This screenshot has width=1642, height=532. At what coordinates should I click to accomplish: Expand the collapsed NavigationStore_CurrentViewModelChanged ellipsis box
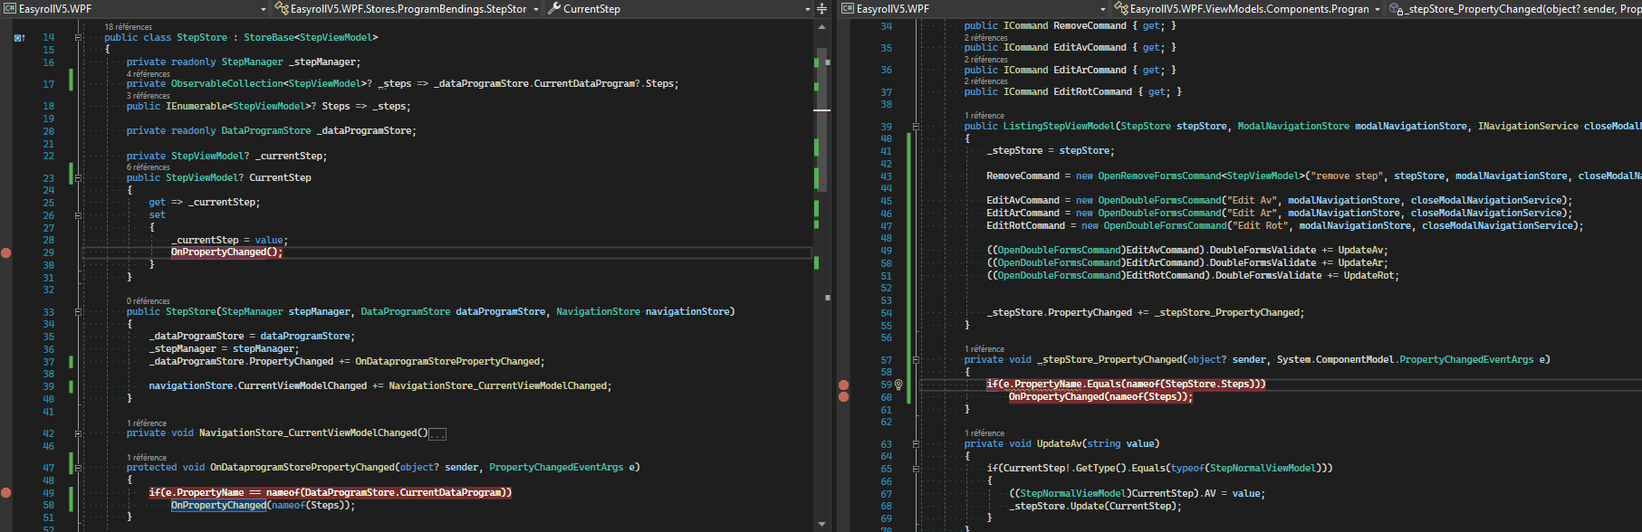(437, 434)
